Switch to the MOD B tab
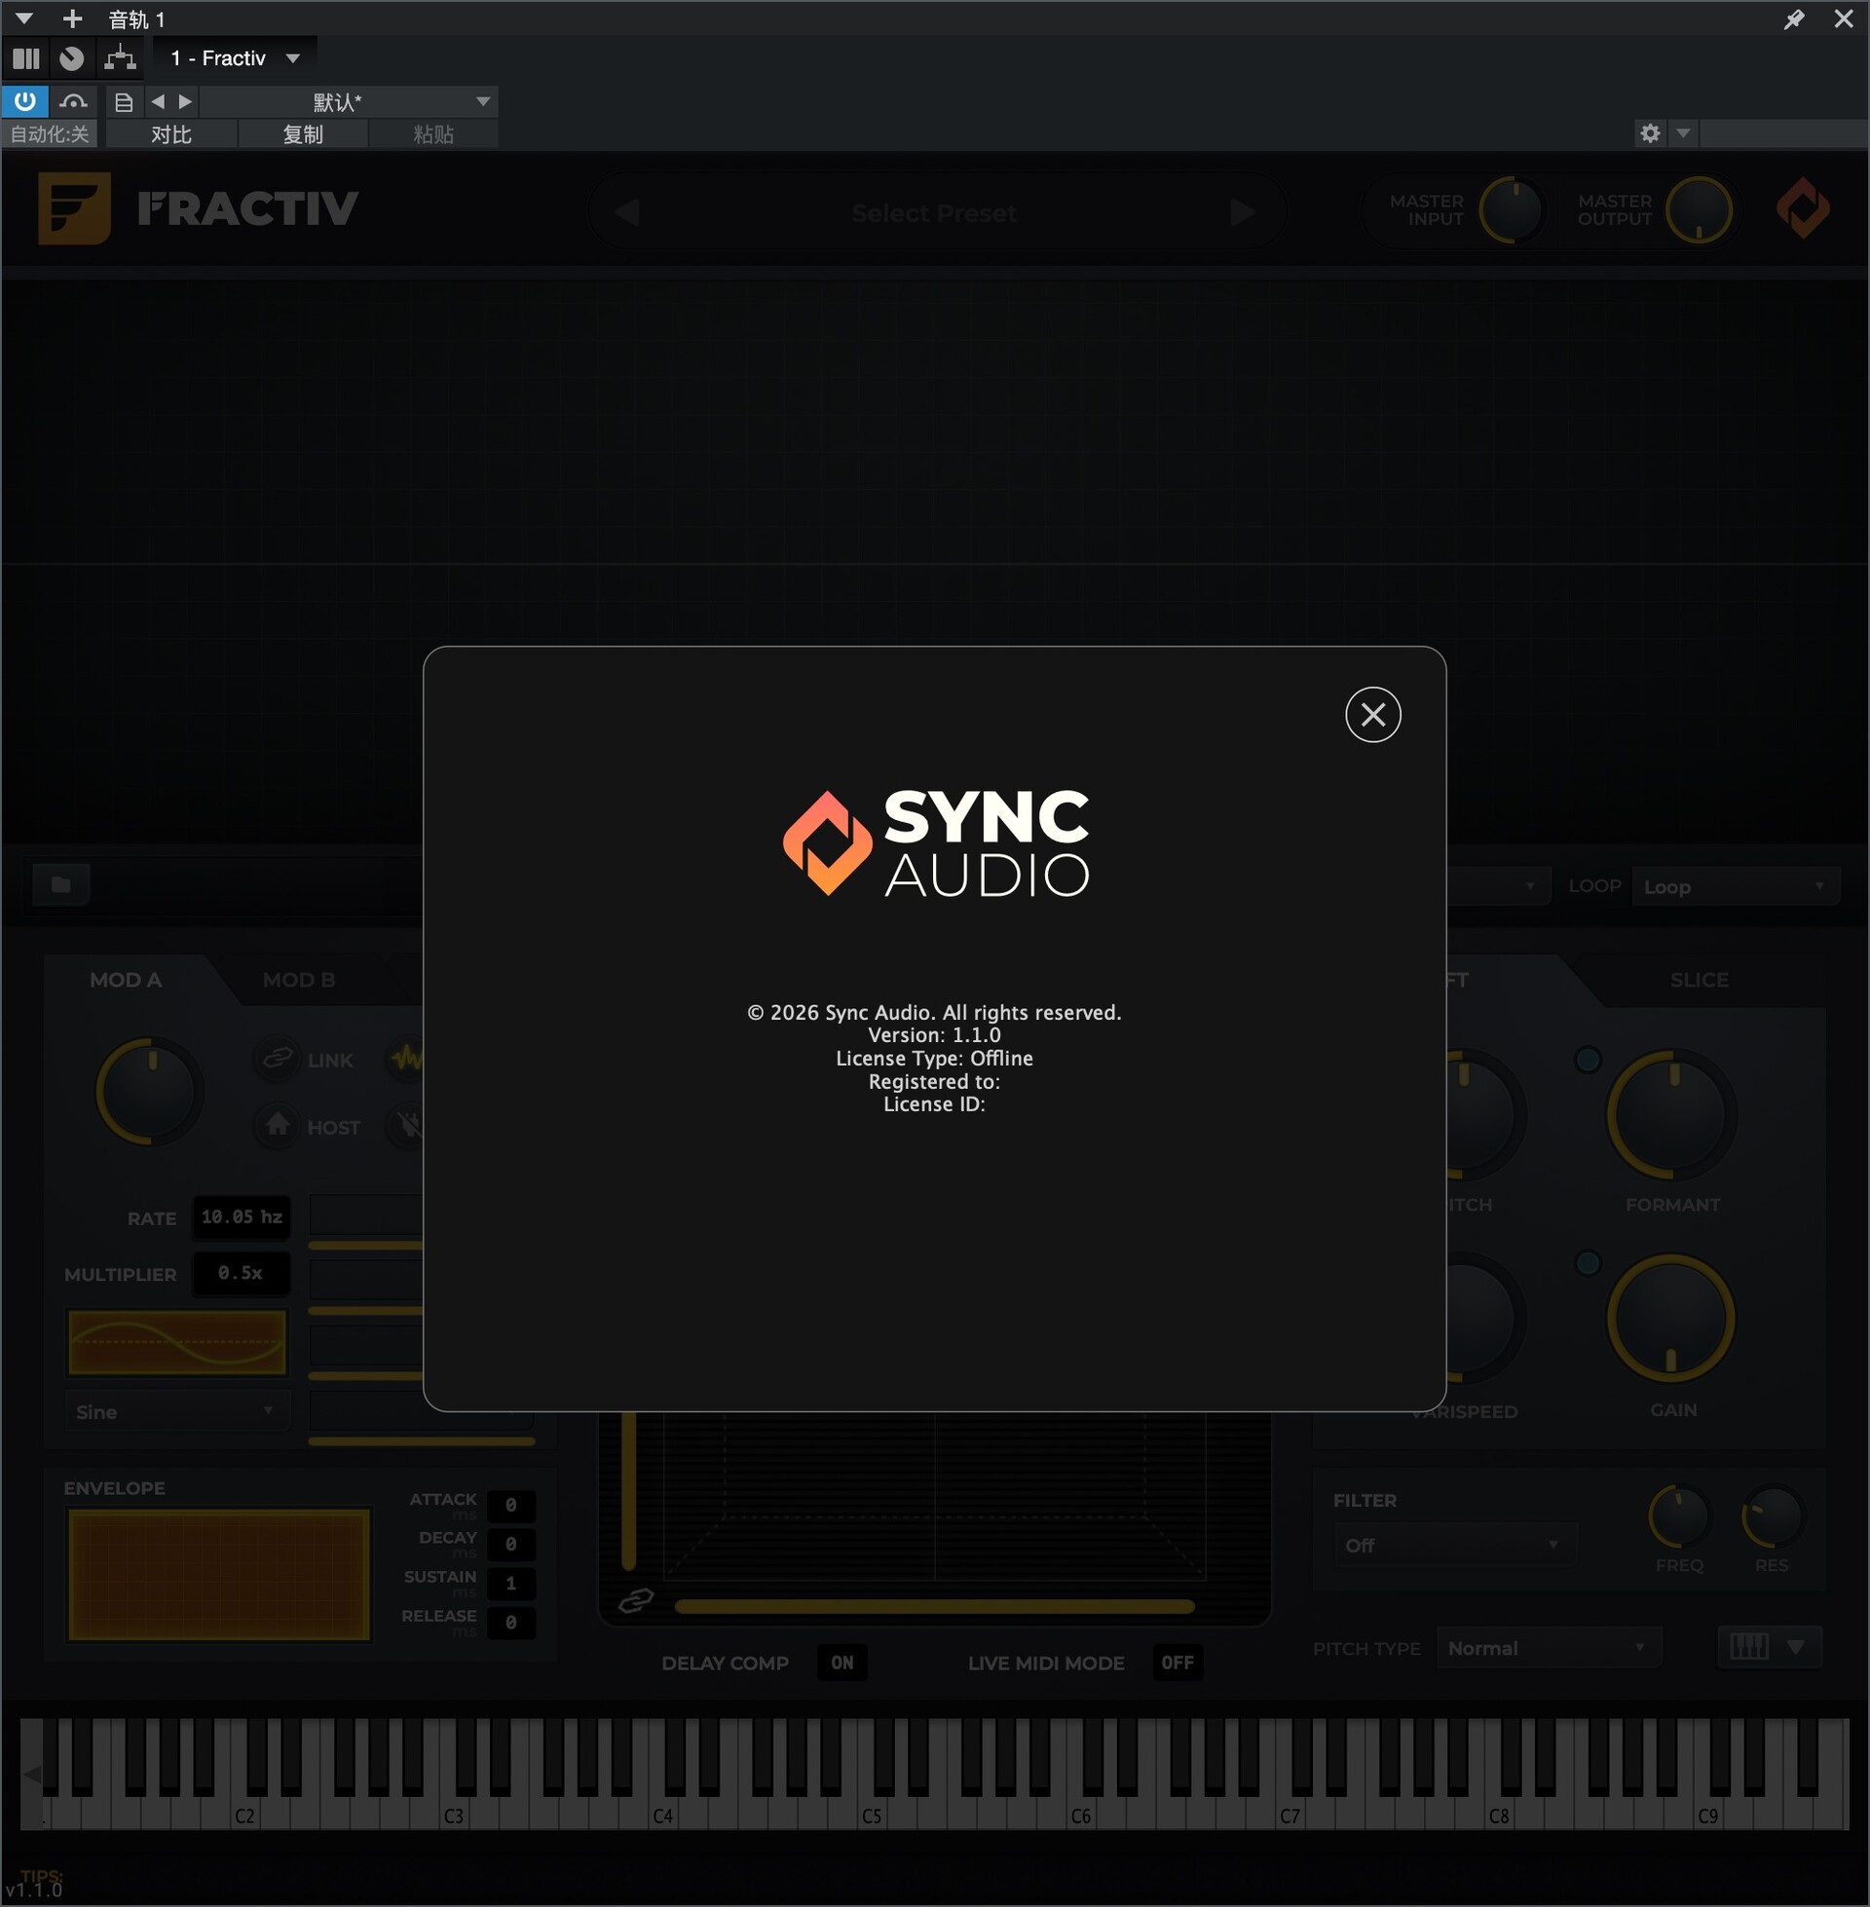1870x1907 pixels. (299, 980)
